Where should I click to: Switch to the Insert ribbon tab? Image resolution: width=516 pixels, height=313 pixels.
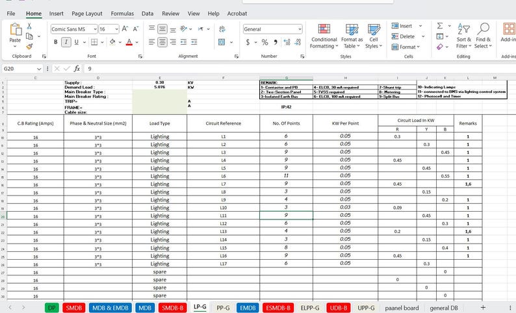tap(57, 14)
